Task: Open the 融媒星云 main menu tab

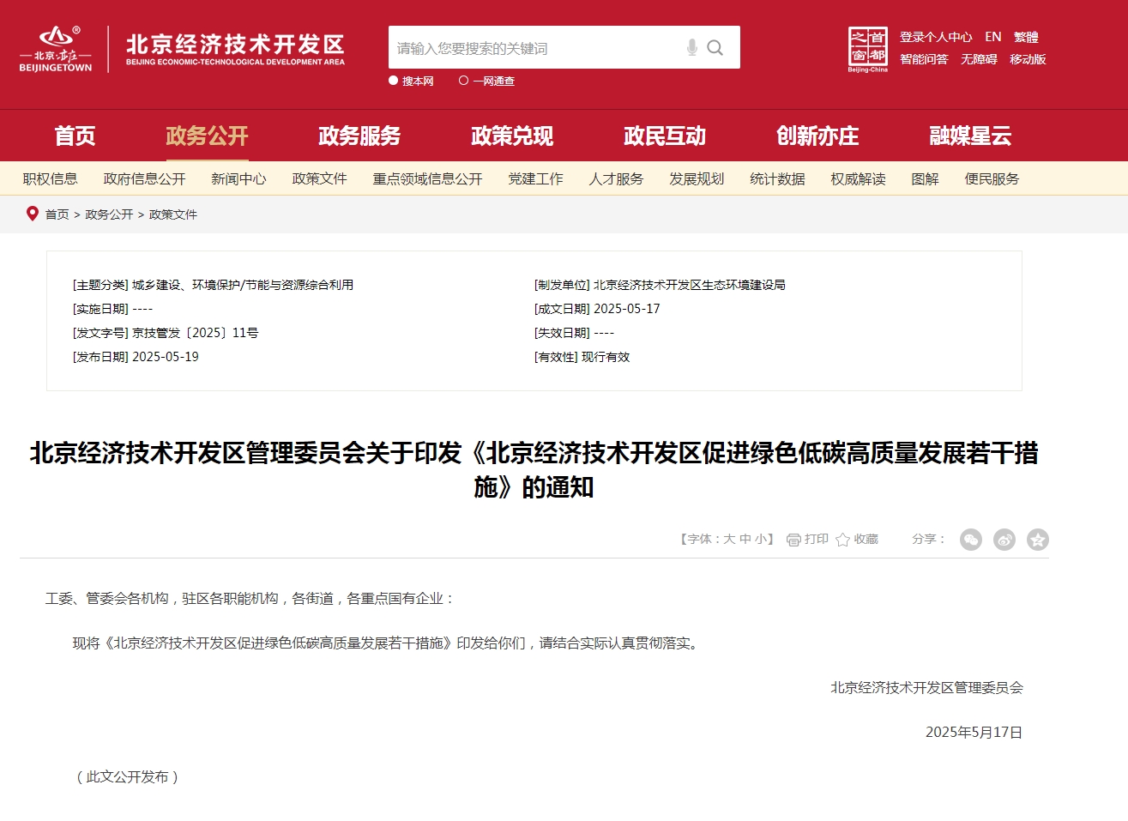Action: 970,136
